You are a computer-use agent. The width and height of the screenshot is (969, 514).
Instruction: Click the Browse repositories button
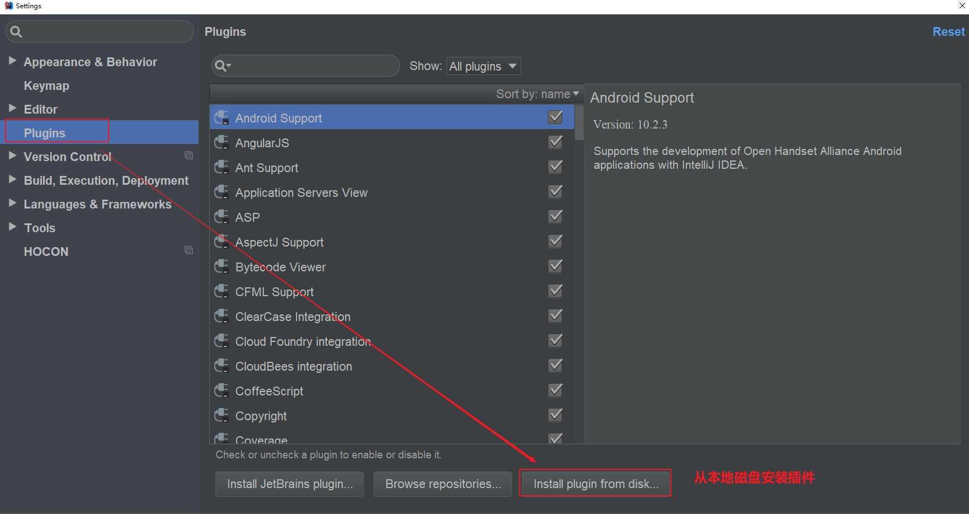tap(443, 484)
